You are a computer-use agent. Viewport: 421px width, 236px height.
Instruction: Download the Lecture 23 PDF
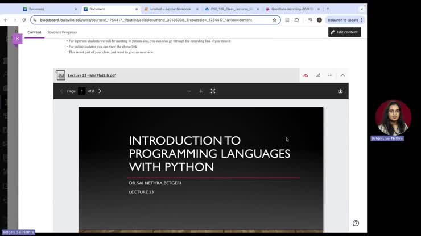340,91
